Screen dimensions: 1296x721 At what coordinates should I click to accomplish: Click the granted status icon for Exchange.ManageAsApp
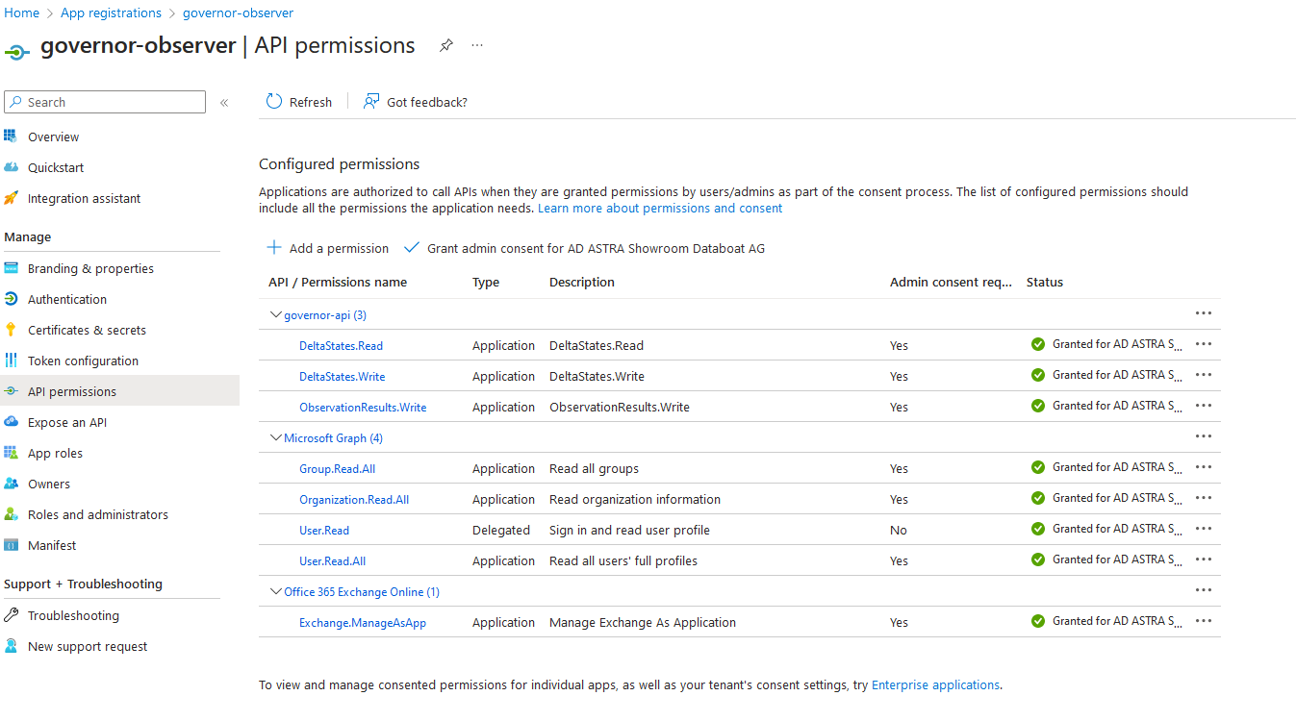point(1038,620)
